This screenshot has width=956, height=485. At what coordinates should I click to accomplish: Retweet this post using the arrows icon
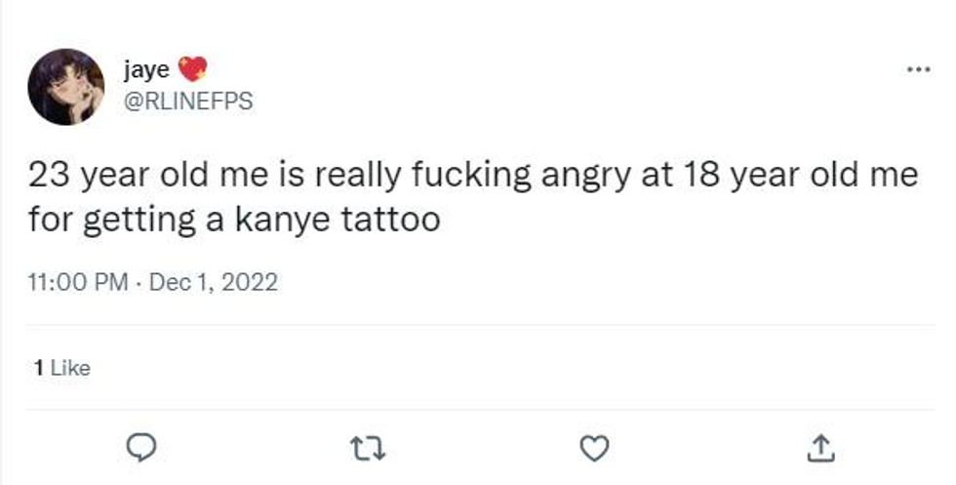point(369,446)
